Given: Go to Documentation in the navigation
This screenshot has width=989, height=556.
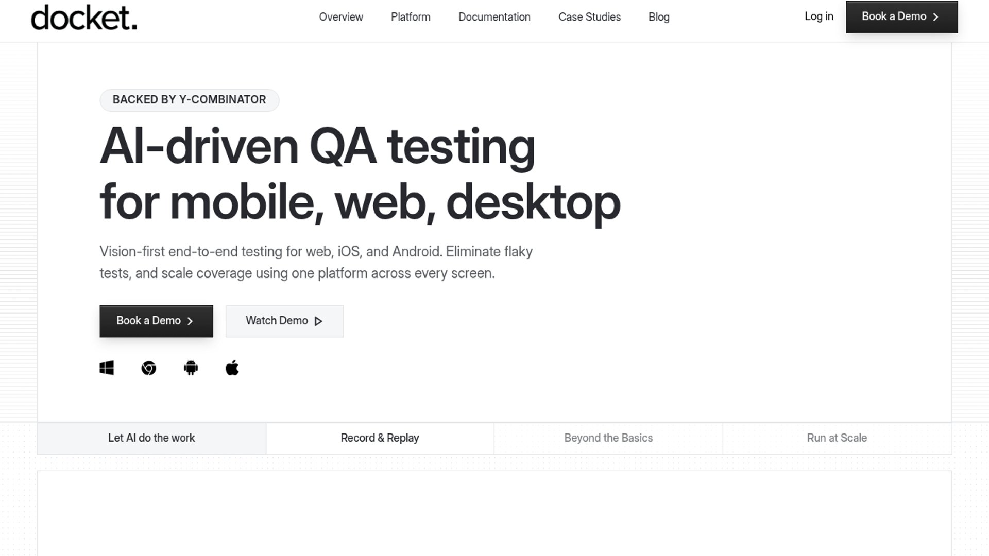Looking at the screenshot, I should [x=494, y=17].
